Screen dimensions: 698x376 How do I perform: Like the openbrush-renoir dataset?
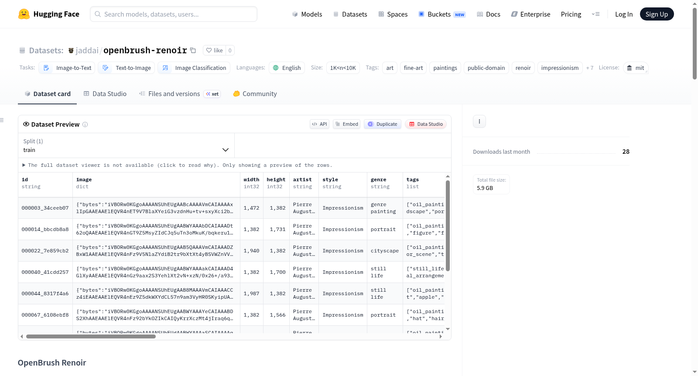214,50
